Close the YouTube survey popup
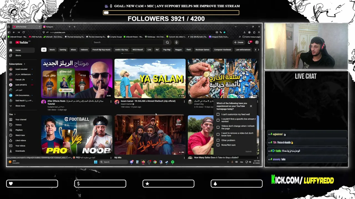Image resolution: width=355 pixels, height=199 pixels. 251,106
